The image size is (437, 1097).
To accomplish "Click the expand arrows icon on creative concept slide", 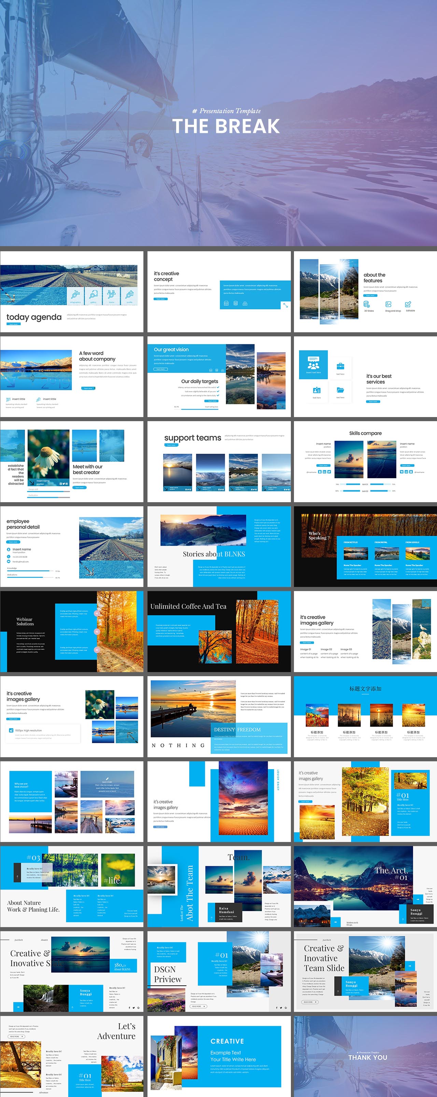I will pos(285,305).
